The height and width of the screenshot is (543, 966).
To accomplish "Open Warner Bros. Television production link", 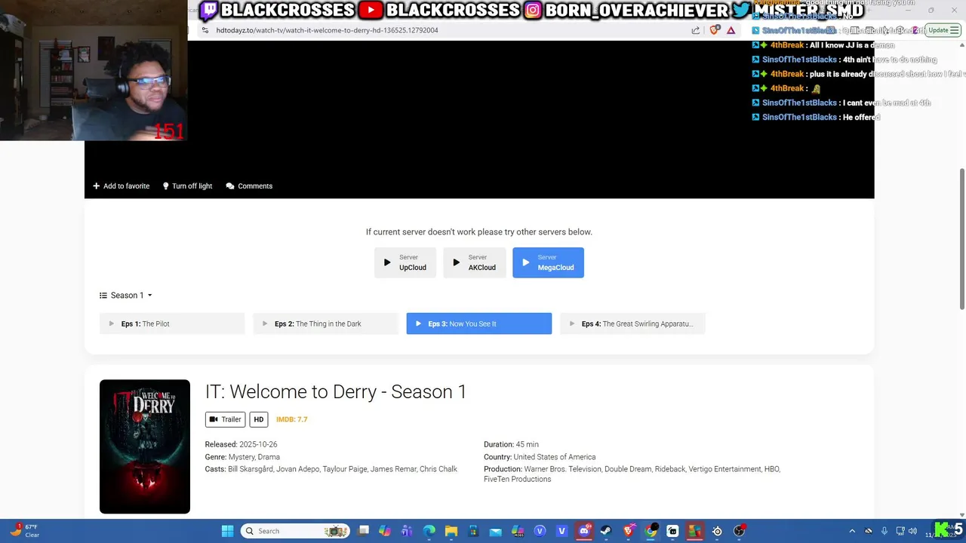I will (x=562, y=469).
